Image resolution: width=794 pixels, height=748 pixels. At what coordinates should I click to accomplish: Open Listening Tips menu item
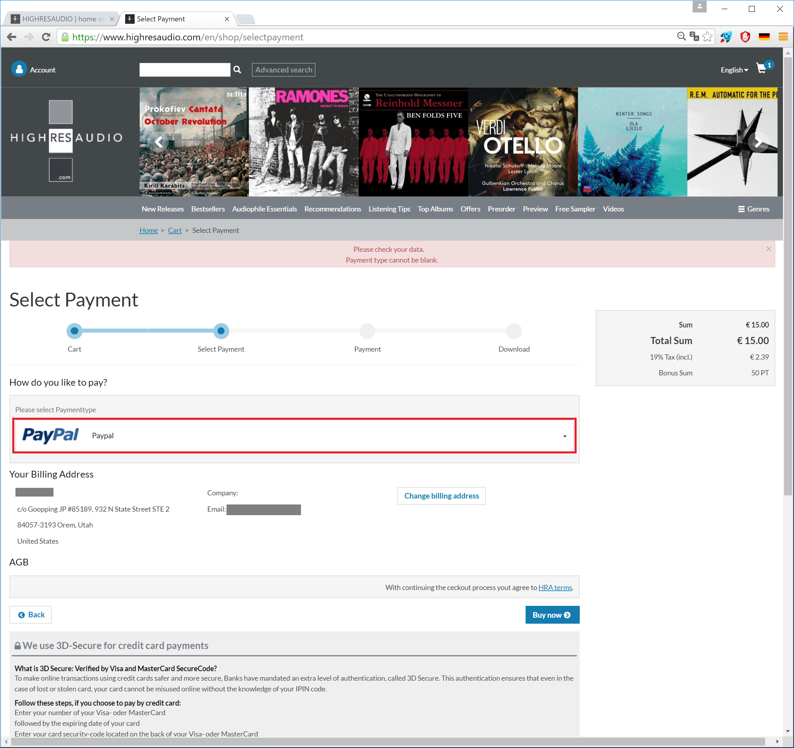tap(389, 209)
